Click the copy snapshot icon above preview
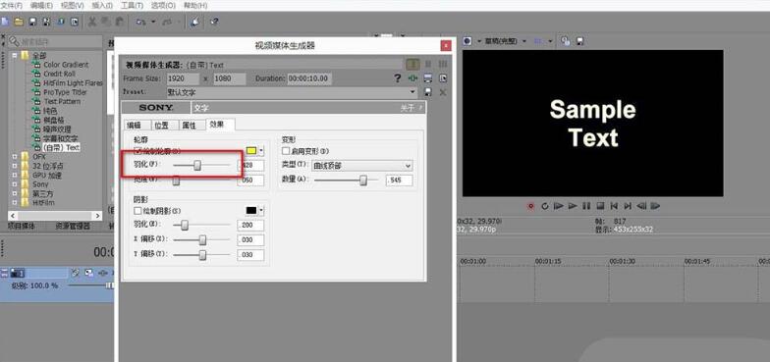The width and height of the screenshot is (770, 362). 566,41
